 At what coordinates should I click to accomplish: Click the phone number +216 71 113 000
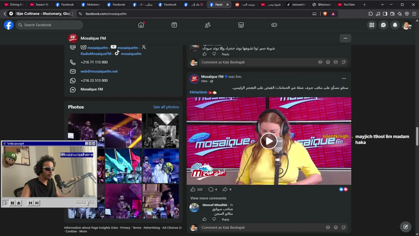coord(94,62)
